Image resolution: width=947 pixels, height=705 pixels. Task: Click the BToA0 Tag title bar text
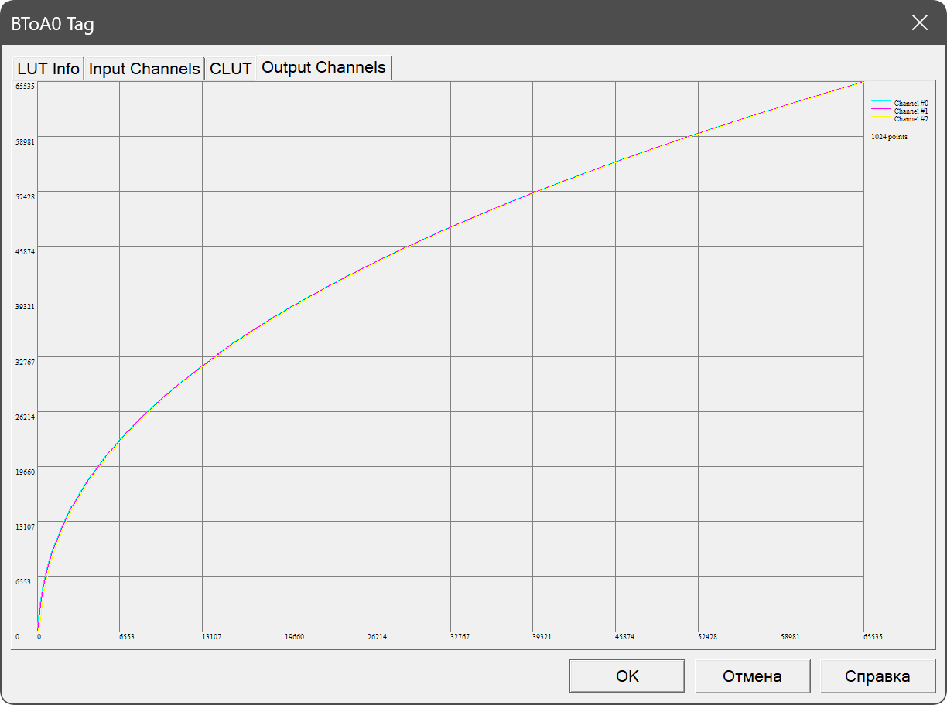pos(53,24)
